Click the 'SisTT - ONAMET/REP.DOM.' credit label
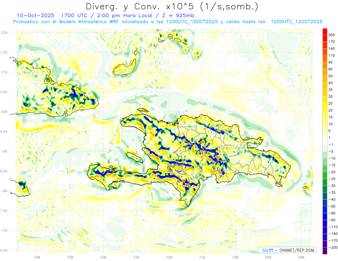 coord(288,250)
